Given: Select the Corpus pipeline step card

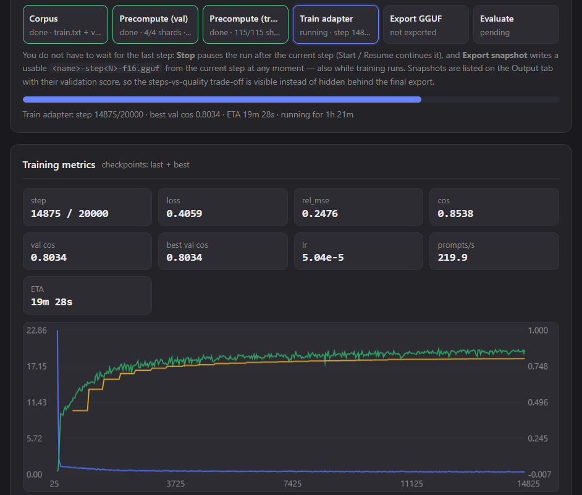Looking at the screenshot, I should coord(65,25).
